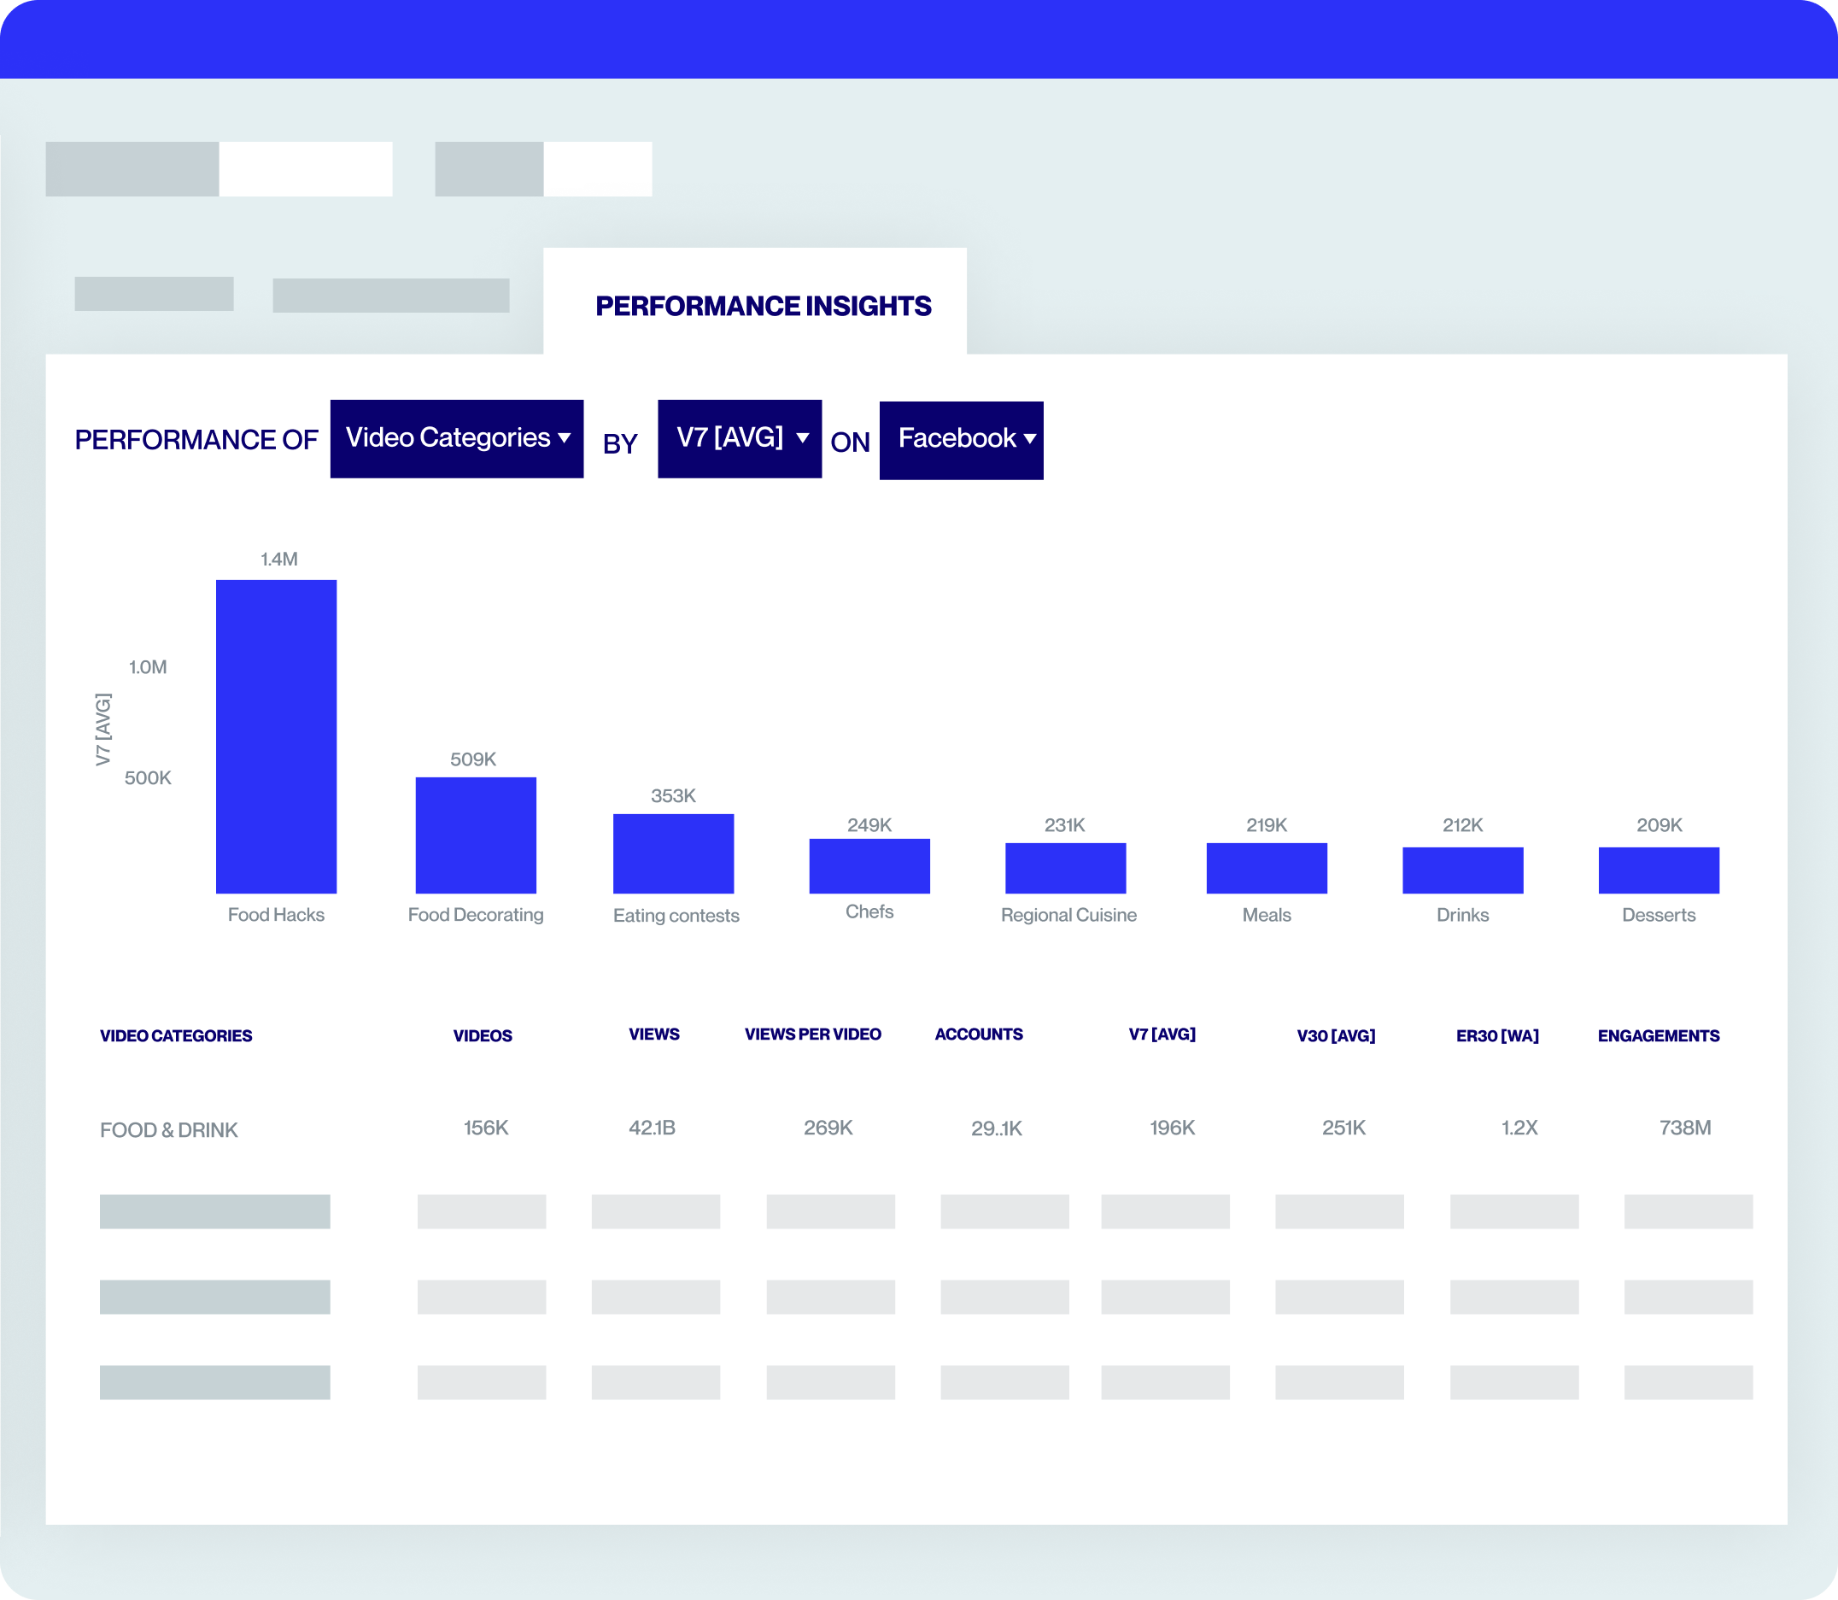Click the Chefs bar in chart
The height and width of the screenshot is (1600, 1838).
pyautogui.click(x=869, y=866)
